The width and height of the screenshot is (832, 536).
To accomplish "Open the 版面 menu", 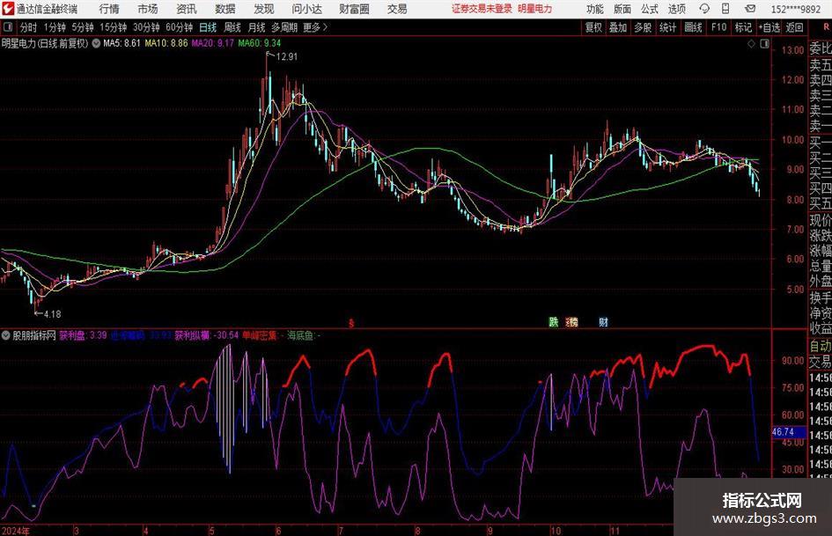I will coord(622,9).
